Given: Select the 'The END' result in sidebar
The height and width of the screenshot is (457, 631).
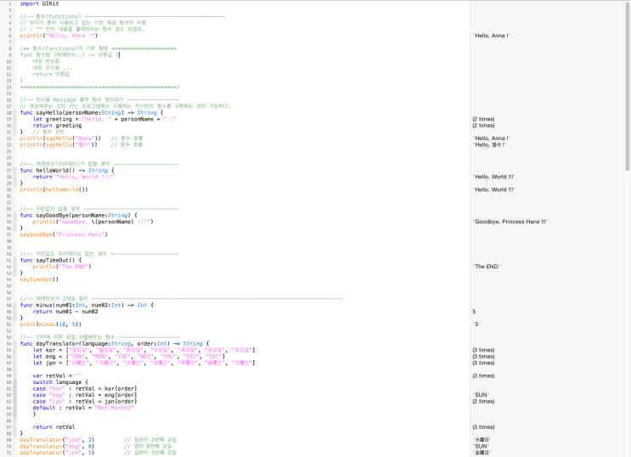Looking at the screenshot, I should tap(486, 267).
